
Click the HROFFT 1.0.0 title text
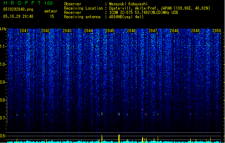[x=28, y=3]
